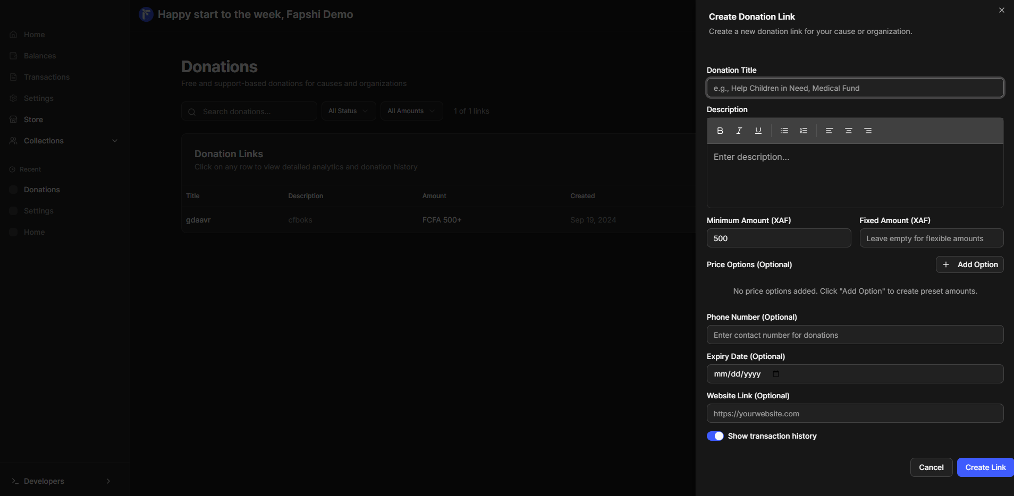Click the Create Link button
This screenshot has width=1014, height=496.
pos(985,467)
